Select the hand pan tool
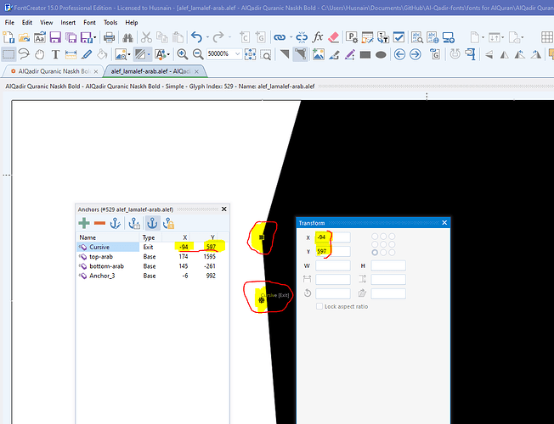Viewport: 554px width, 424px height. coord(40,54)
